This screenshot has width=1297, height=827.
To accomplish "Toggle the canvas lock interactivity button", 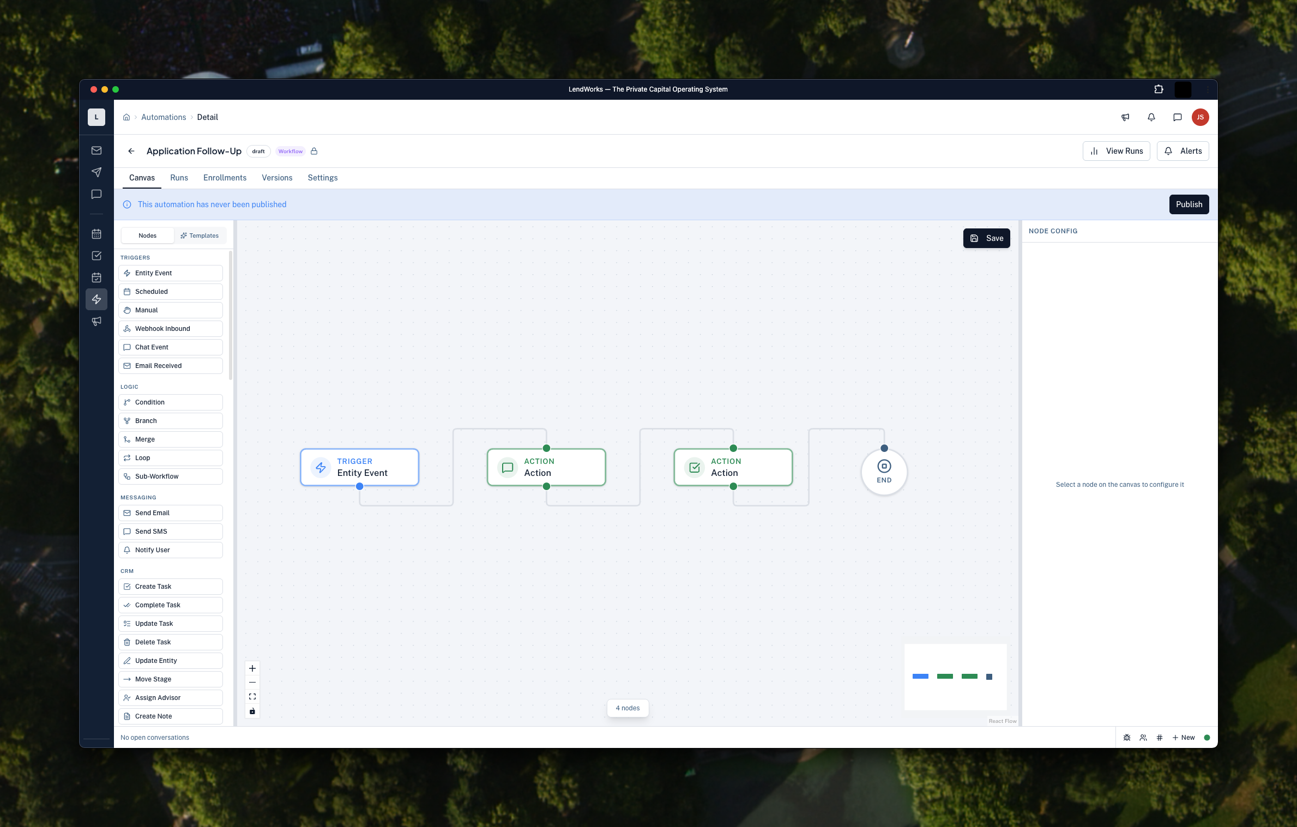I will [x=252, y=711].
